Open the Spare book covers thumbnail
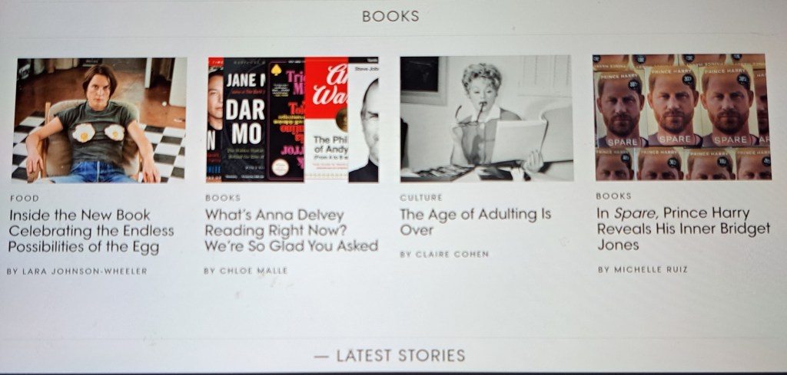Screen dimensions: 787x375 pos(682,117)
